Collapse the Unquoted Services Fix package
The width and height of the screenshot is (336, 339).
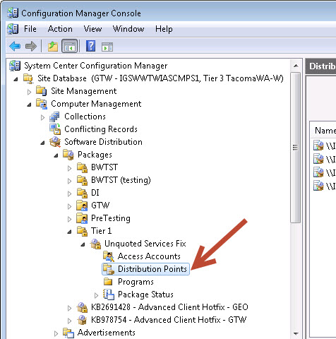coord(83,244)
